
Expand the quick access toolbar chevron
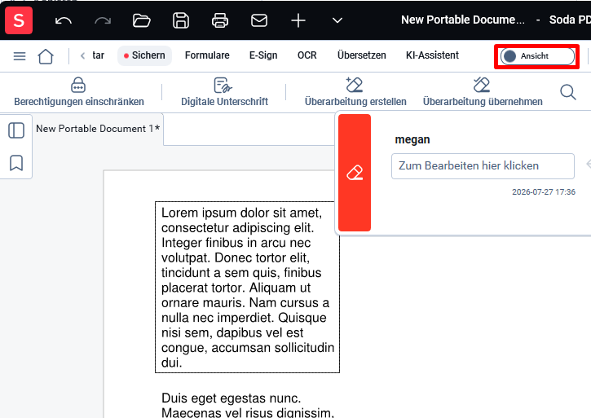(337, 20)
